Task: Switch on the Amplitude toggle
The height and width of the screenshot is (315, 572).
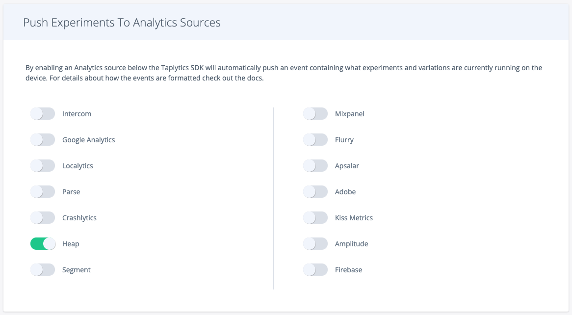Action: 315,244
